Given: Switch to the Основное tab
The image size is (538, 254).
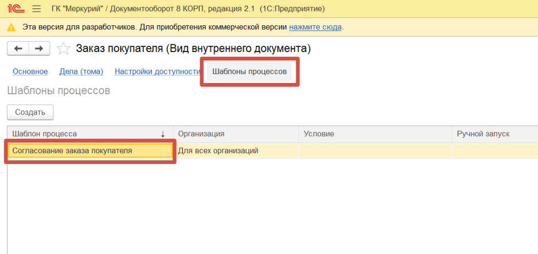Looking at the screenshot, I should 30,72.
